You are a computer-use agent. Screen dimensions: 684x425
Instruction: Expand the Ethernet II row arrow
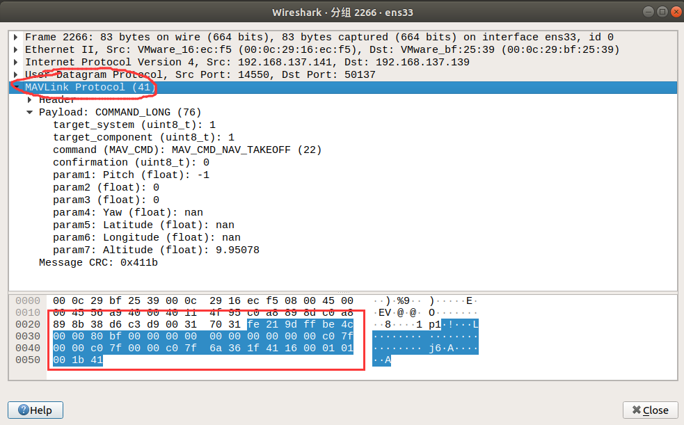[x=16, y=49]
